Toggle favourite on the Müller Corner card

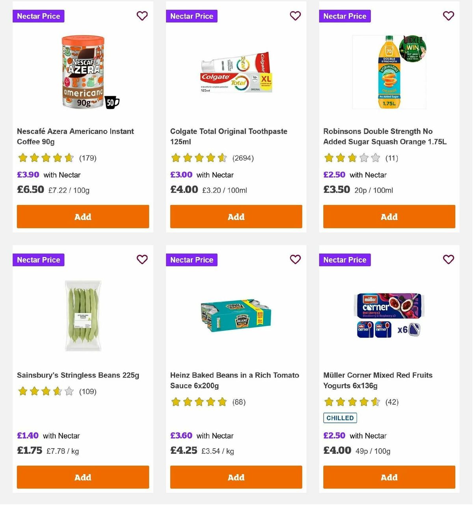tap(448, 259)
